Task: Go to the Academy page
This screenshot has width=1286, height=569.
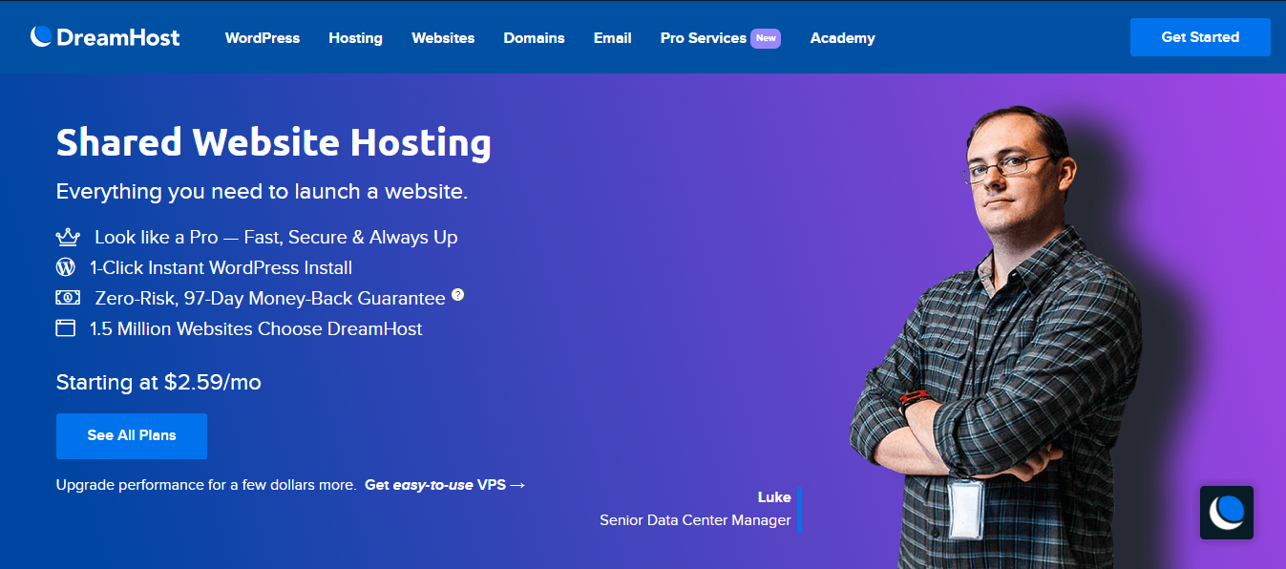Action: [x=842, y=38]
